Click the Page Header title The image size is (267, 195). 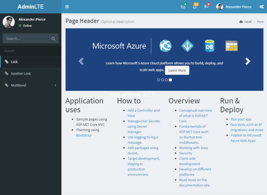pos(82,21)
